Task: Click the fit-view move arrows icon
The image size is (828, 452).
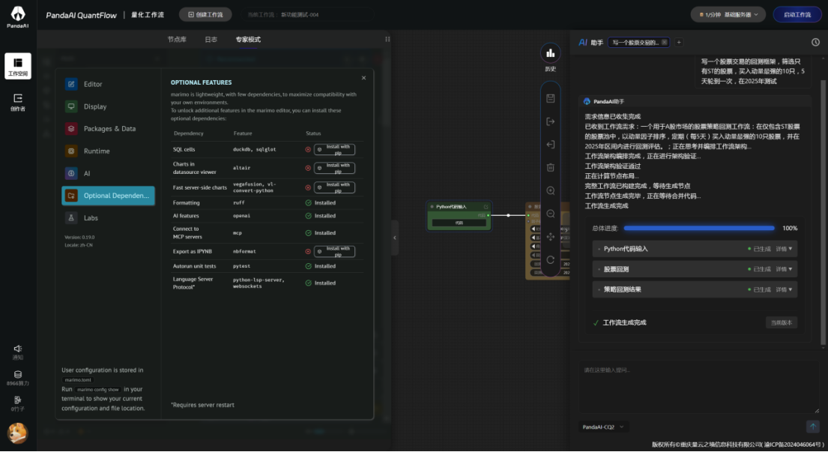Action: (550, 237)
